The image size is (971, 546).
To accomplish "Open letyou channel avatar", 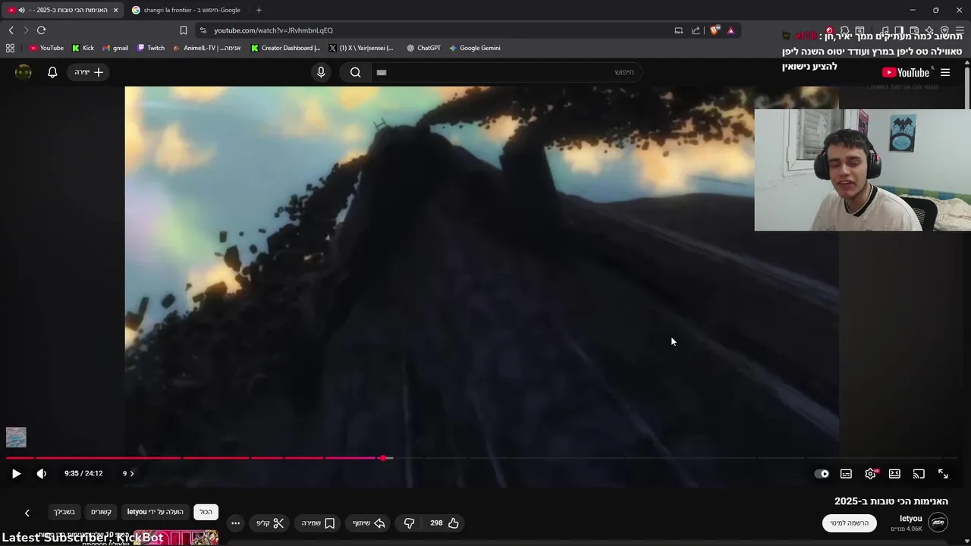I will [x=938, y=522].
